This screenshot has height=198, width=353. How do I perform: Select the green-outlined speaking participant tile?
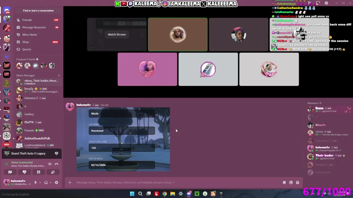178,34
